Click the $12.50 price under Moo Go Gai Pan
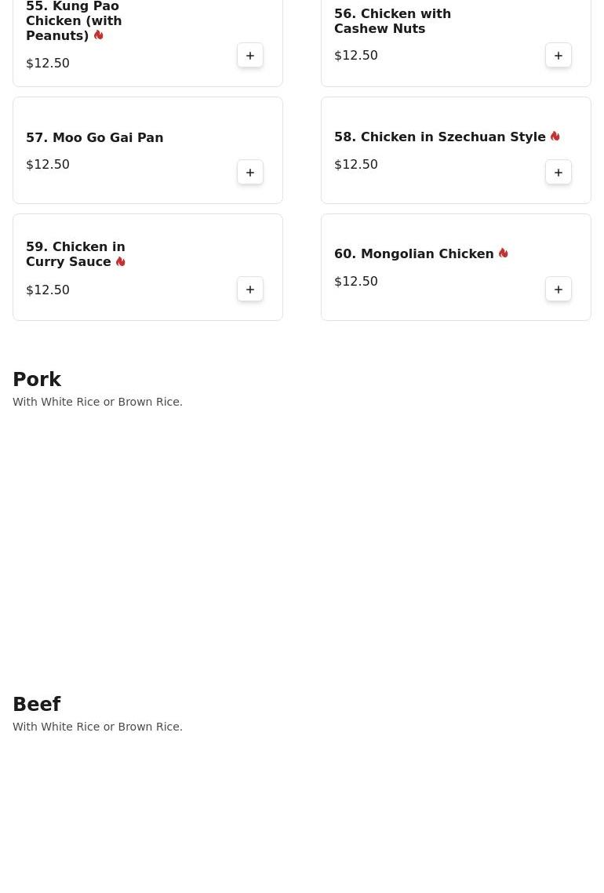Viewport: 604px width, 893px height. (x=48, y=165)
